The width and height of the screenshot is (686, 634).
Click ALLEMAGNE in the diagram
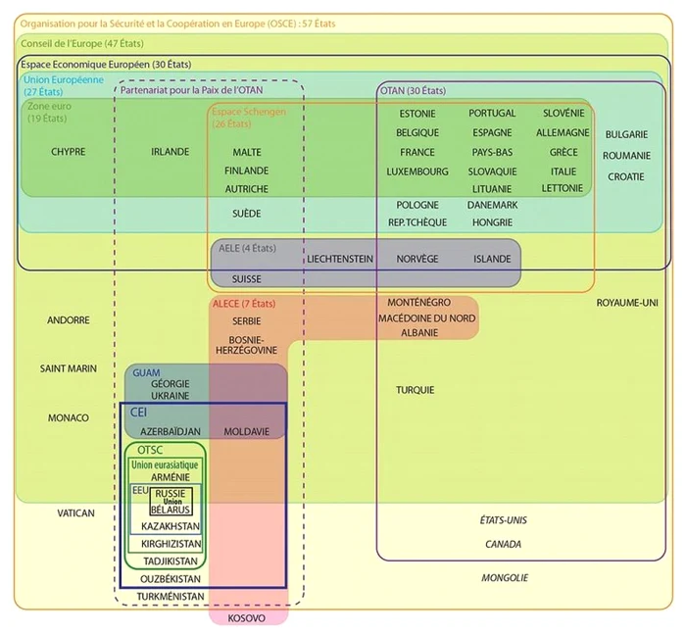[563, 132]
